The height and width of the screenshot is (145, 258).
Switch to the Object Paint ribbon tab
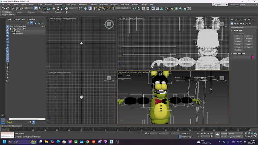pos(45,12)
